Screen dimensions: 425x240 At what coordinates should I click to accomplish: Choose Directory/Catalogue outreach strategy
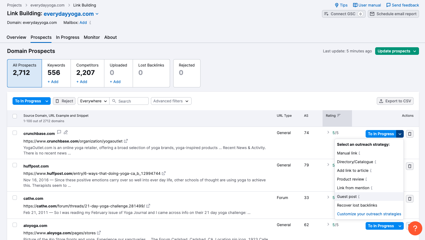pos(369,162)
